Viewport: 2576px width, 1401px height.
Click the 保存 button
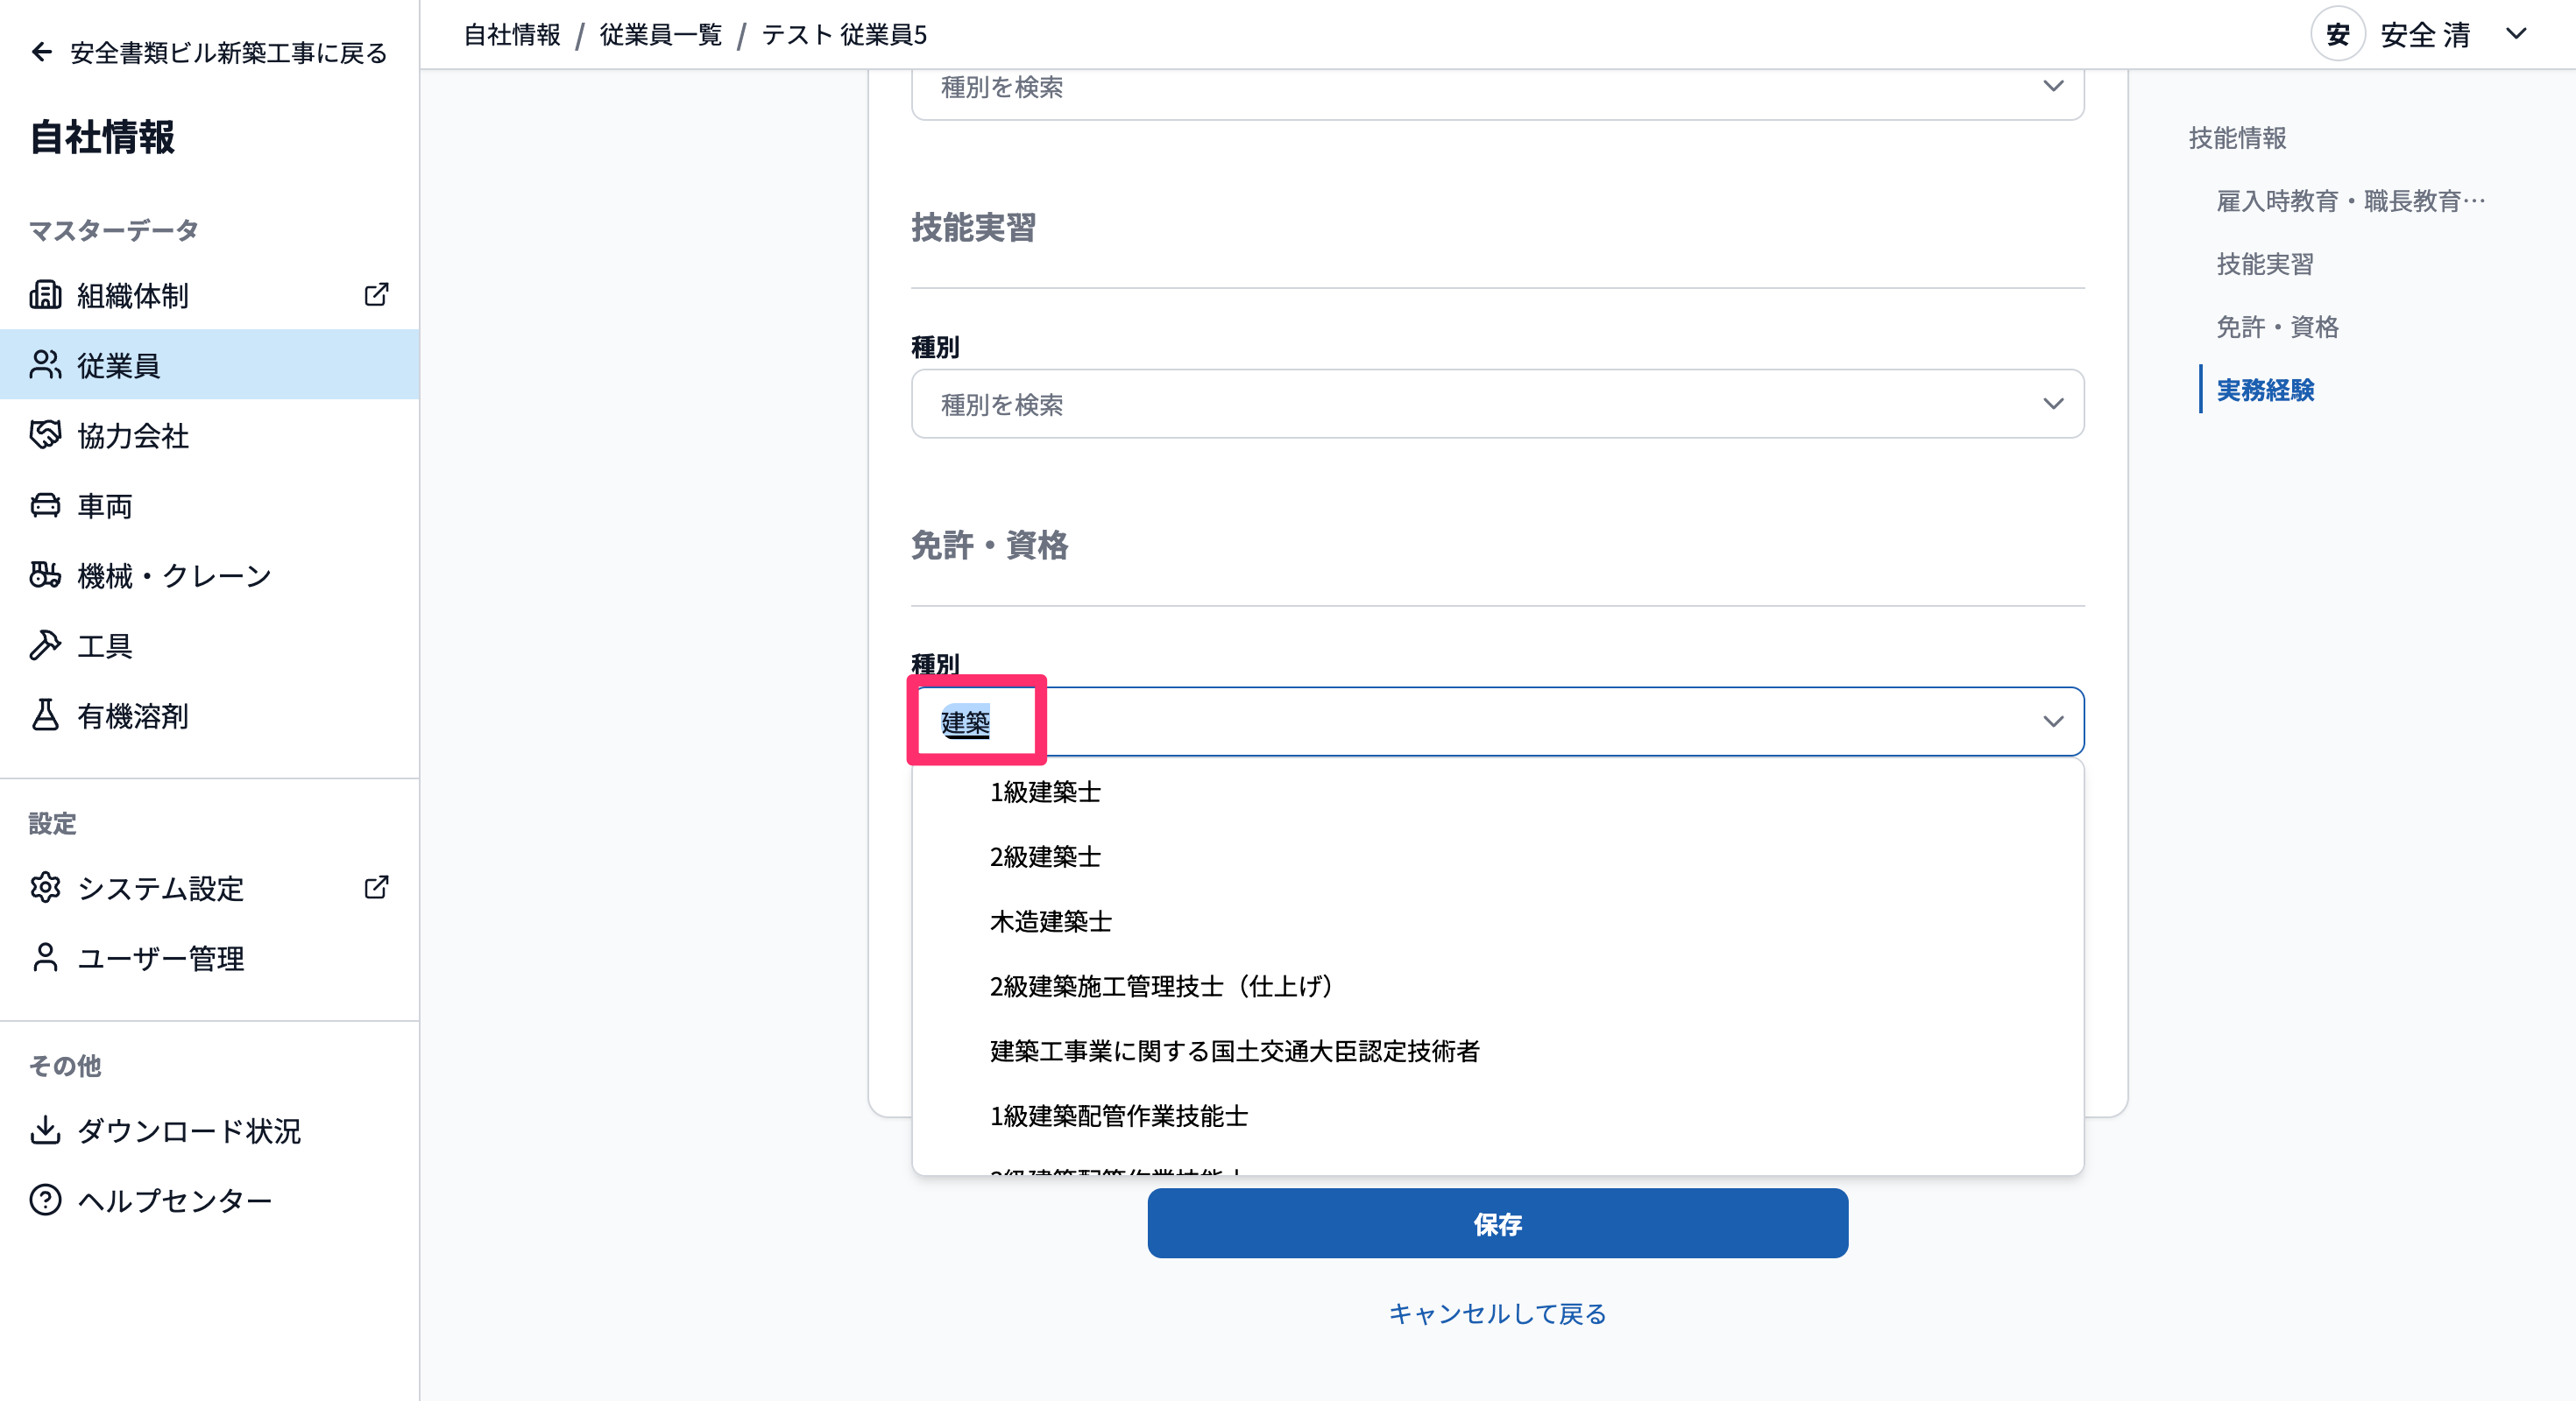pos(1497,1223)
